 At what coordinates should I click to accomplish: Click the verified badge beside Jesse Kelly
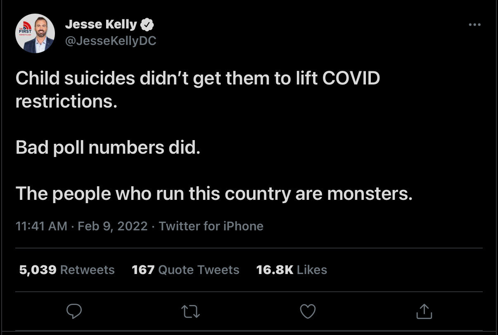pyautogui.click(x=147, y=25)
